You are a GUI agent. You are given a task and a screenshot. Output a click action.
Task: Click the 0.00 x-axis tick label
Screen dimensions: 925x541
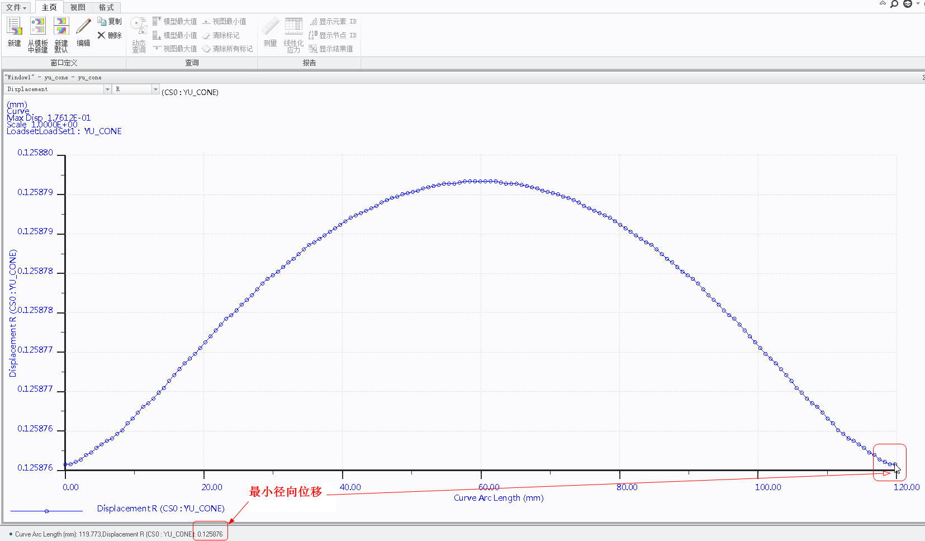coord(70,487)
